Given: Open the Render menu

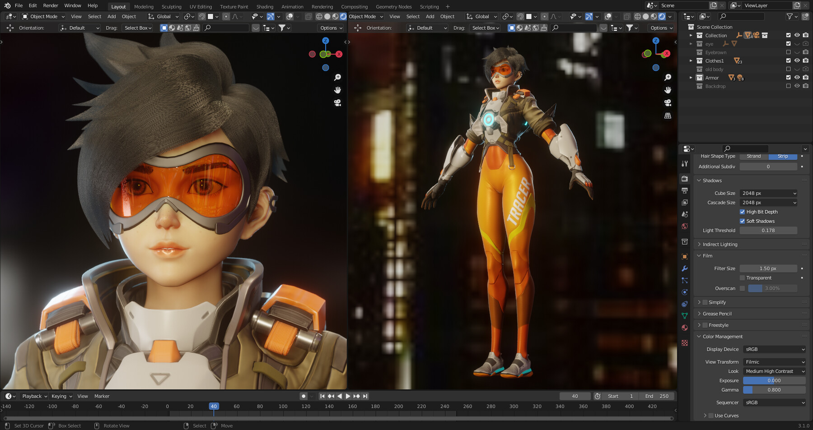Looking at the screenshot, I should coord(51,5).
